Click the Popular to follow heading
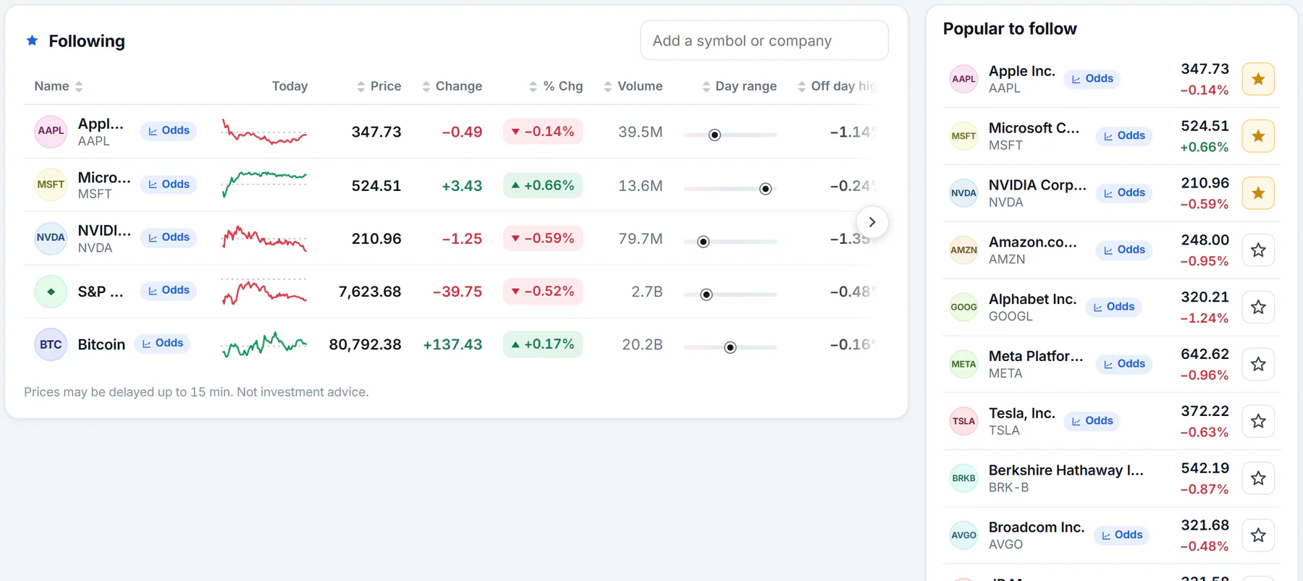The height and width of the screenshot is (581, 1303). 1010,29
